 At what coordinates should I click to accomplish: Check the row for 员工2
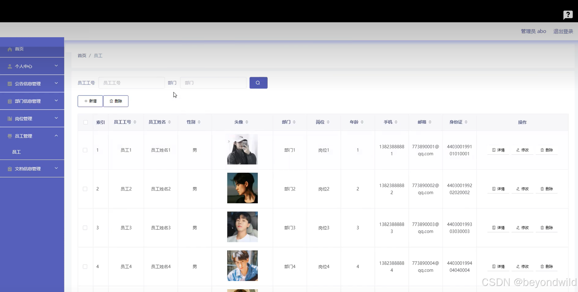click(x=85, y=189)
